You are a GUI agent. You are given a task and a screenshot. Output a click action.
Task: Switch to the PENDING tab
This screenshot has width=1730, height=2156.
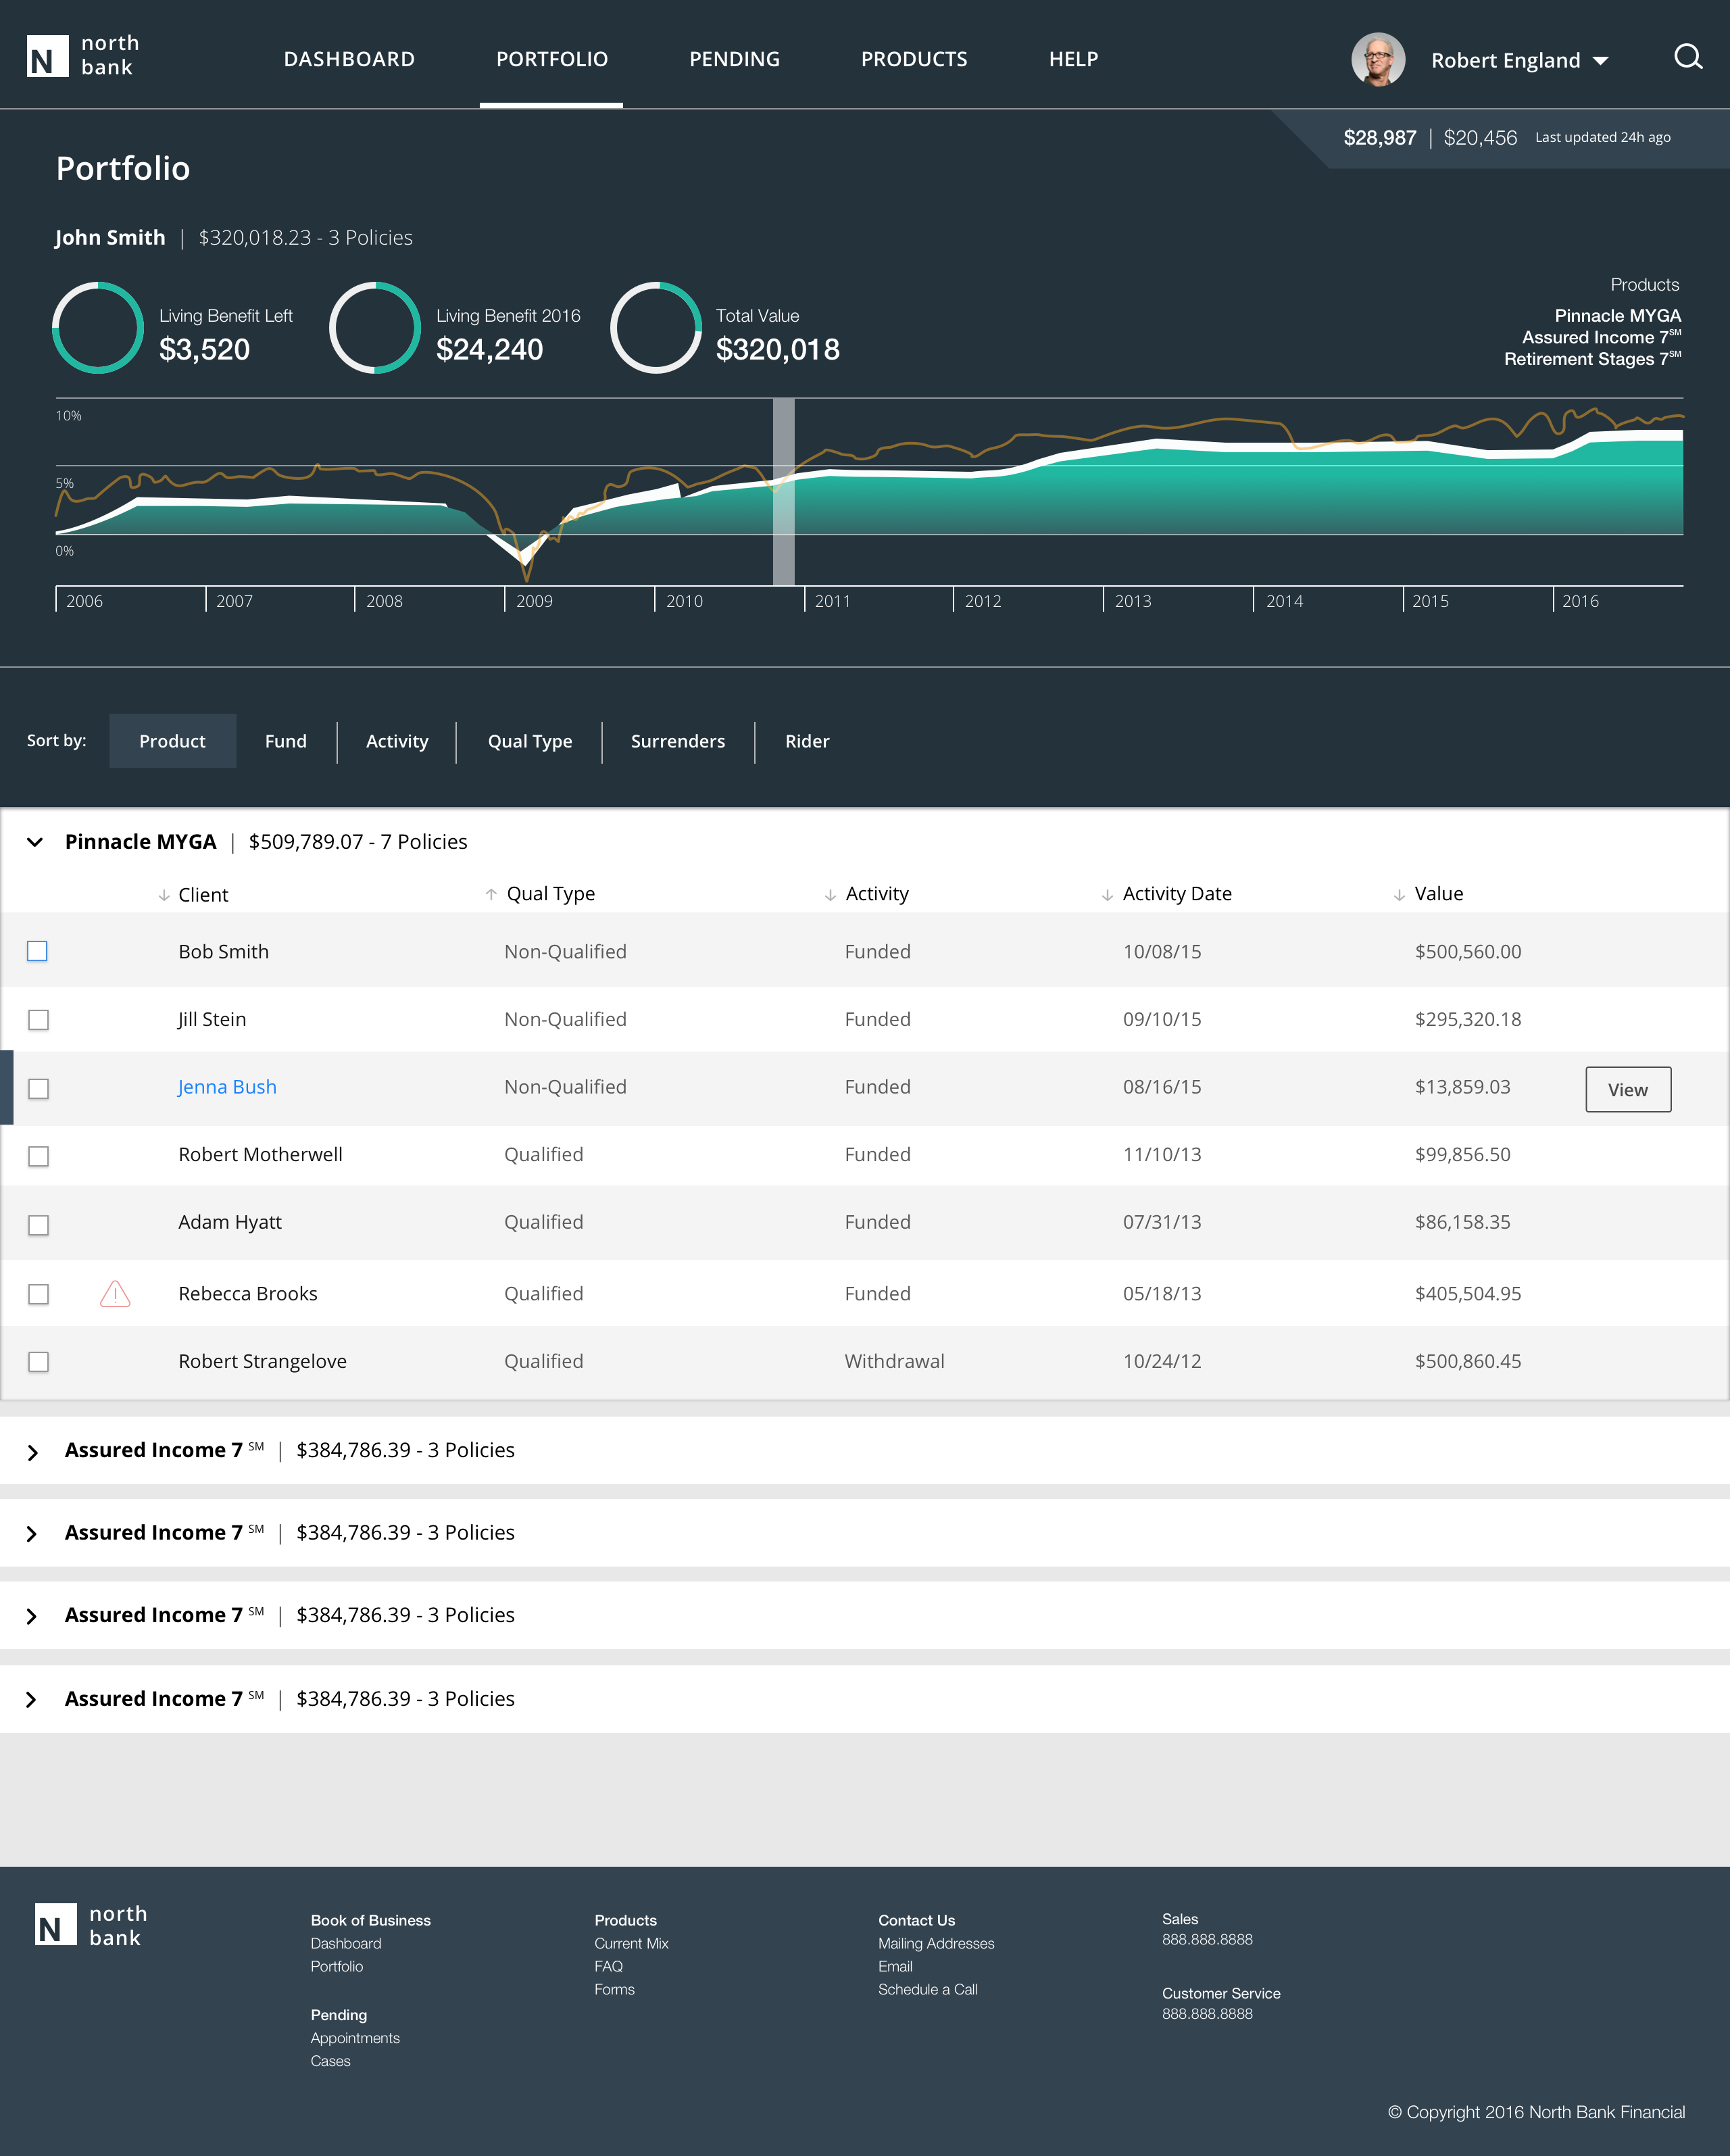coord(734,59)
